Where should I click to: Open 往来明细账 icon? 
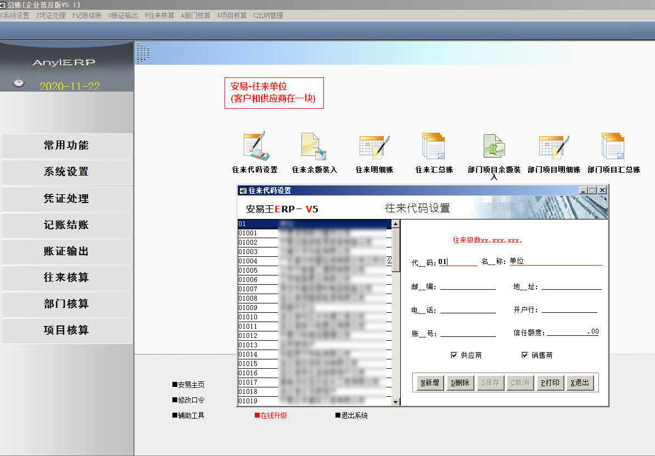pos(374,146)
